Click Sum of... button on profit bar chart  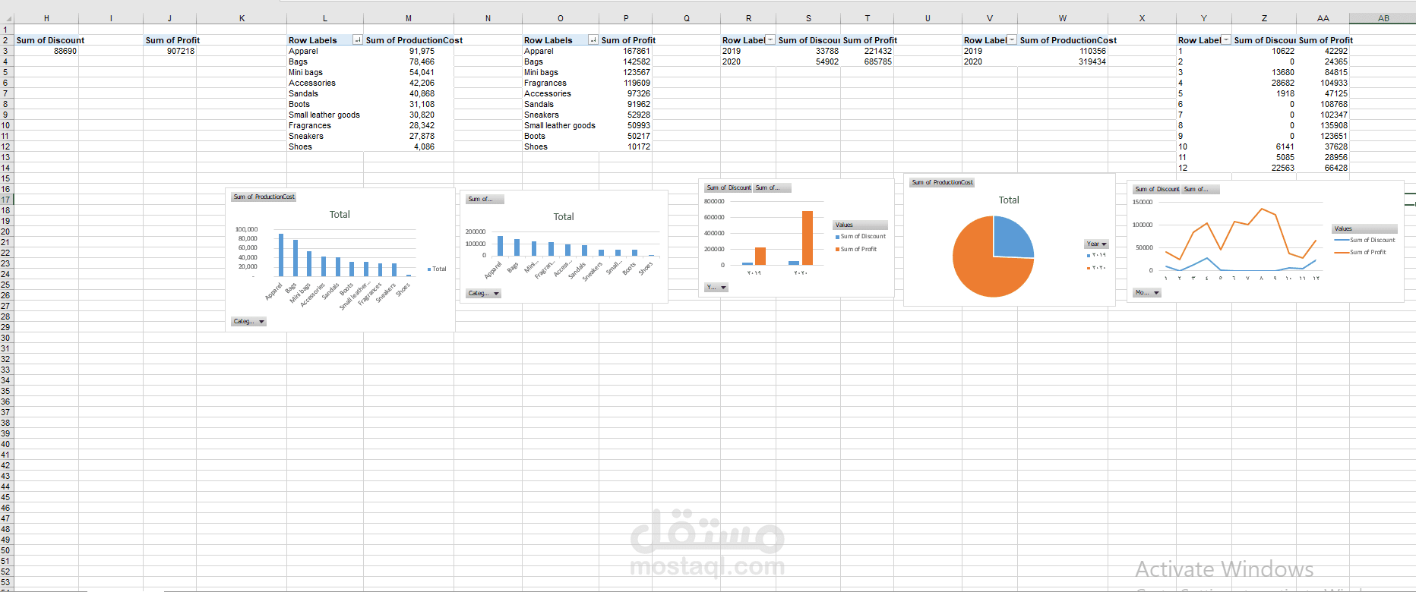(x=485, y=200)
